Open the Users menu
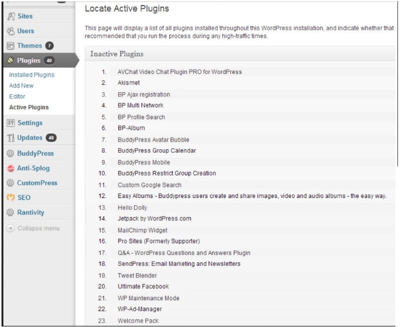The image size is (400, 327). point(26,31)
